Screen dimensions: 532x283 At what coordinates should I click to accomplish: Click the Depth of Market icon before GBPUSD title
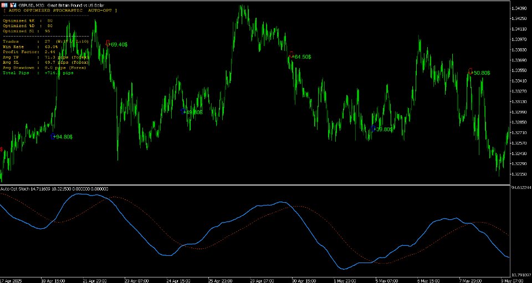[x=5, y=6]
